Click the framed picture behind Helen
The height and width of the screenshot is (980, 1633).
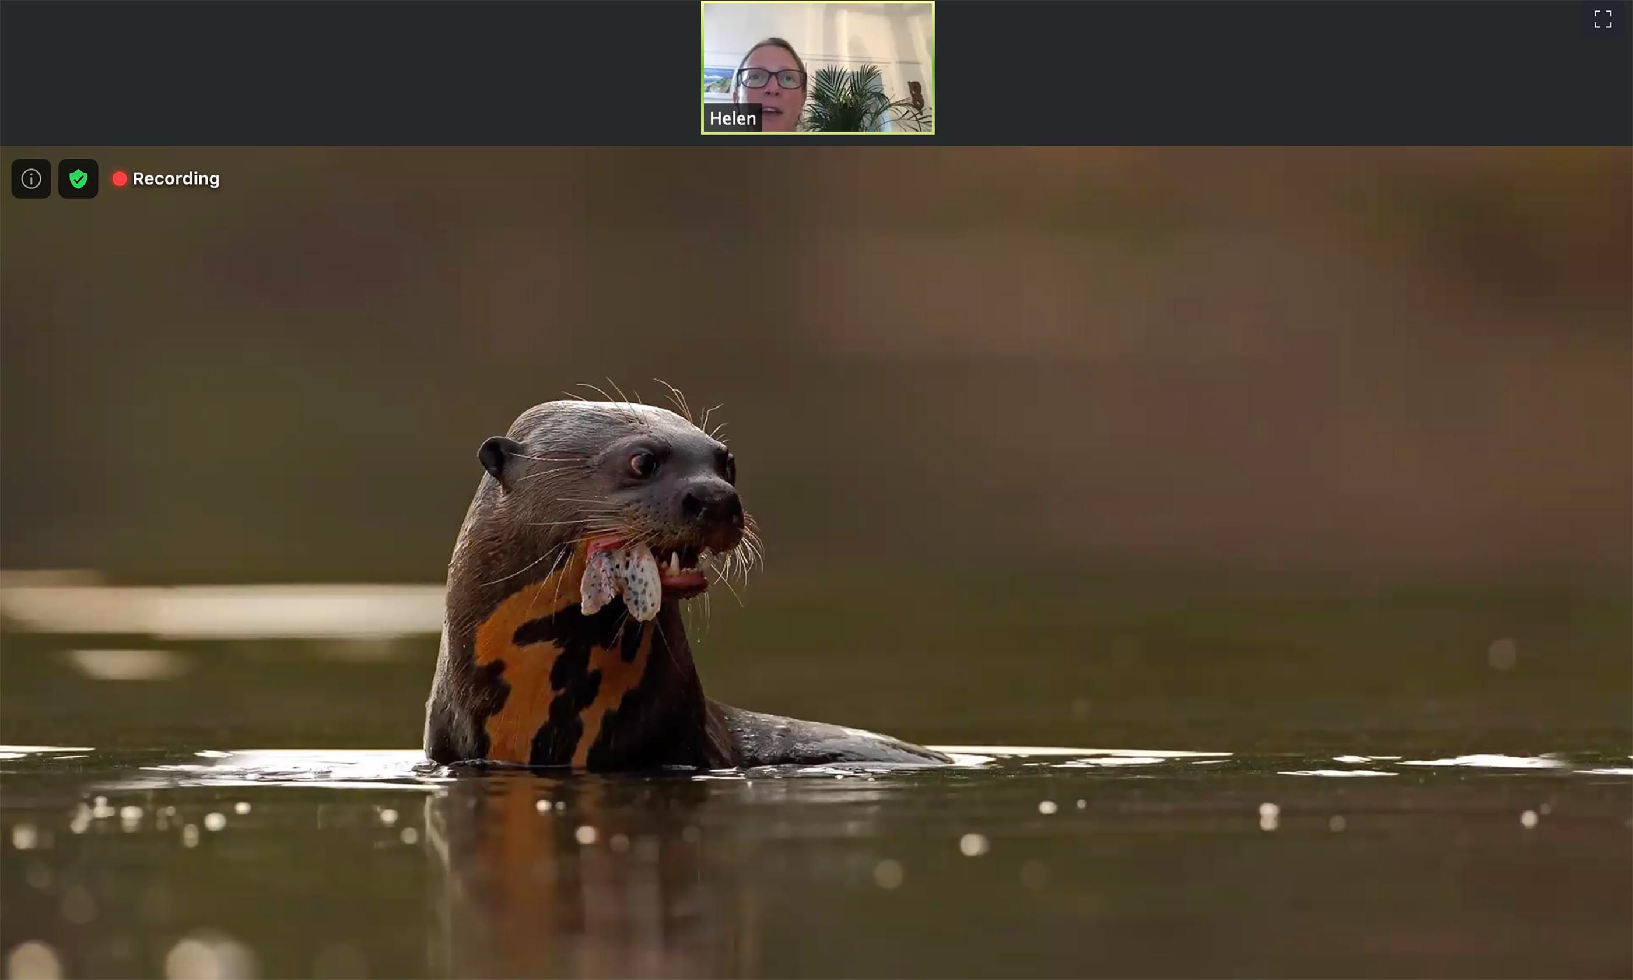(718, 80)
